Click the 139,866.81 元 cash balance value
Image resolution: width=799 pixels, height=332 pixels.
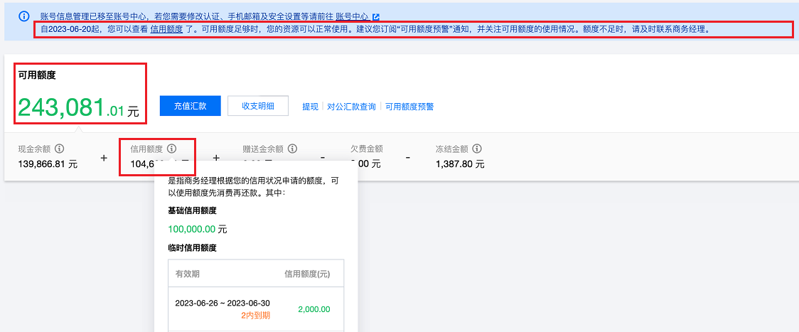tap(48, 164)
